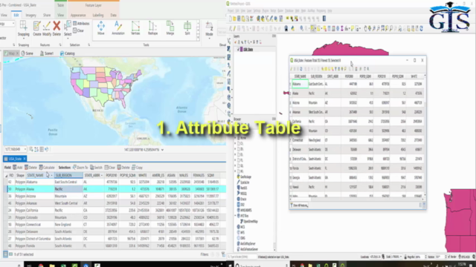
Task: Click Switch selection in table toolbar
Action: pos(96,168)
